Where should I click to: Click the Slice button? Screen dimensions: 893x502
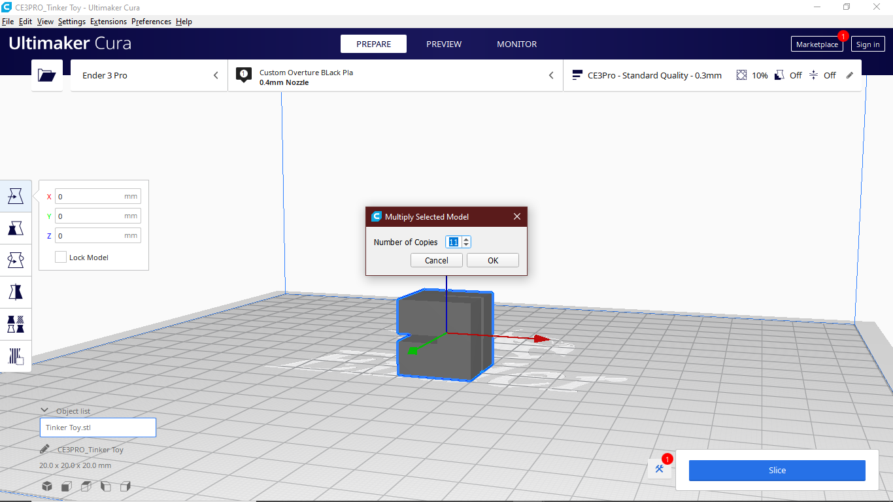tap(777, 470)
